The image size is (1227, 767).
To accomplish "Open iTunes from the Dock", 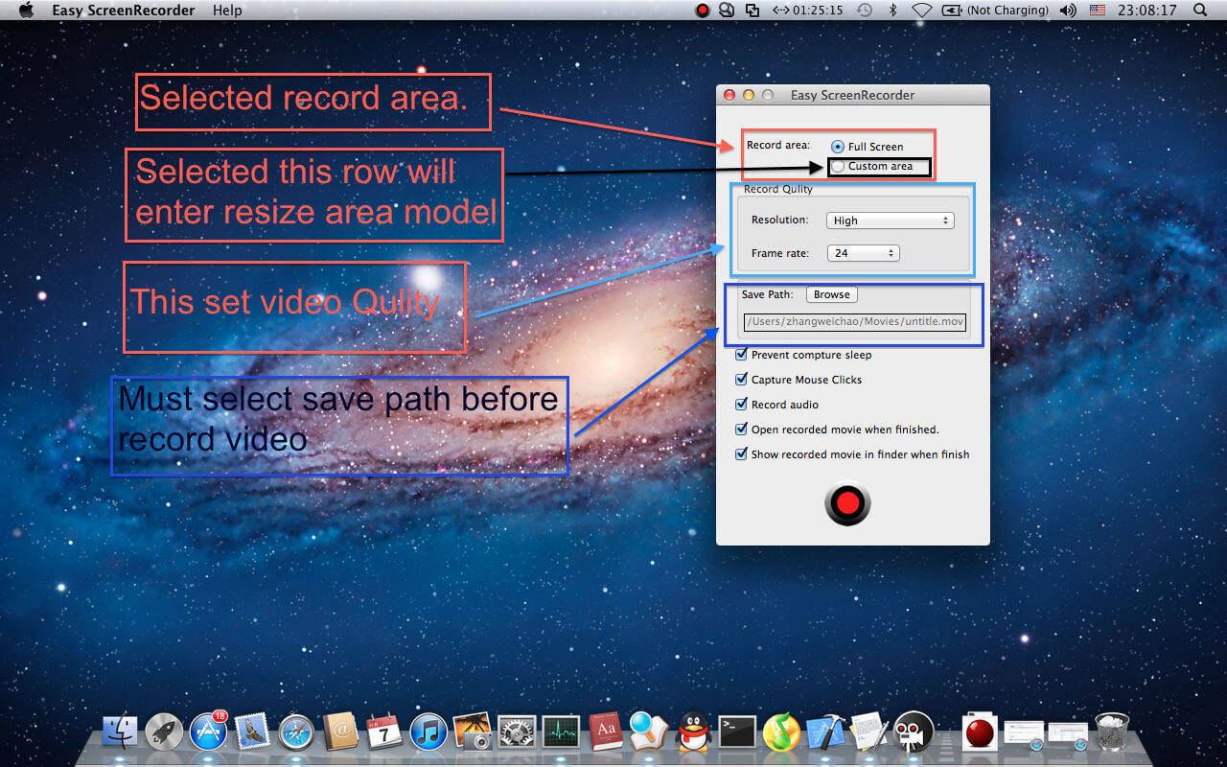I will click(428, 732).
